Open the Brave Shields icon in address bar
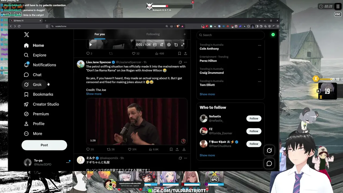The height and width of the screenshot is (193, 343). (x=178, y=26)
